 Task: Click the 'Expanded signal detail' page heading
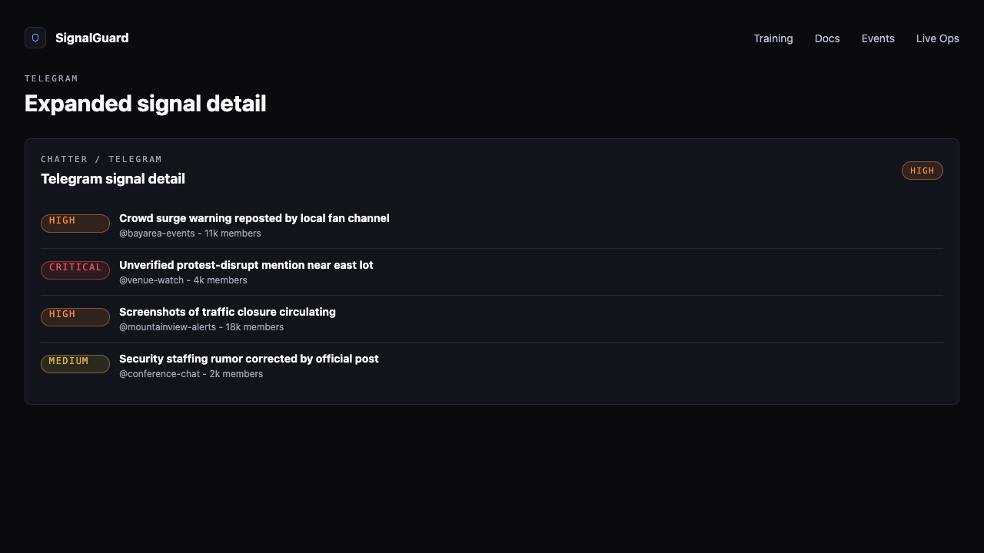(145, 104)
